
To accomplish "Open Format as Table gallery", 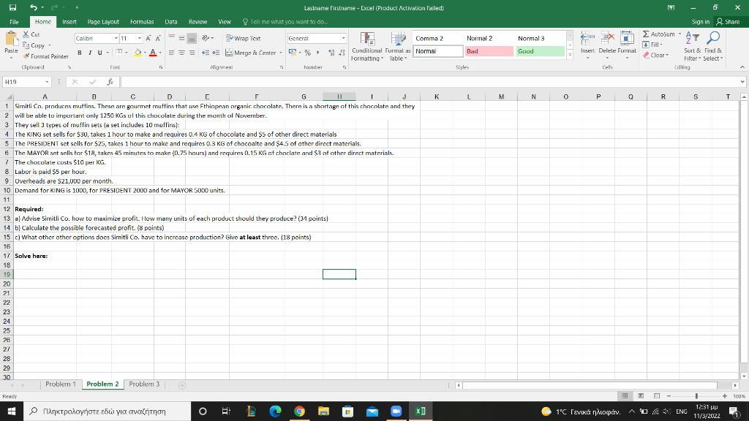I will [397, 46].
